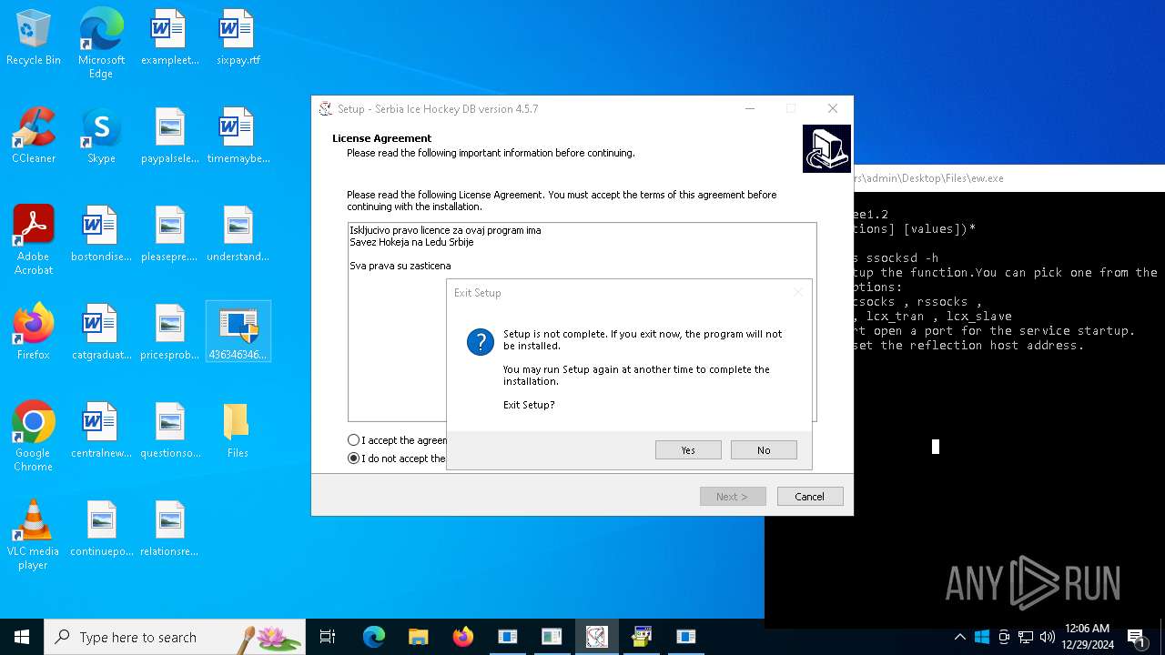Show hidden system tray icons
This screenshot has width=1165, height=655.
(960, 637)
